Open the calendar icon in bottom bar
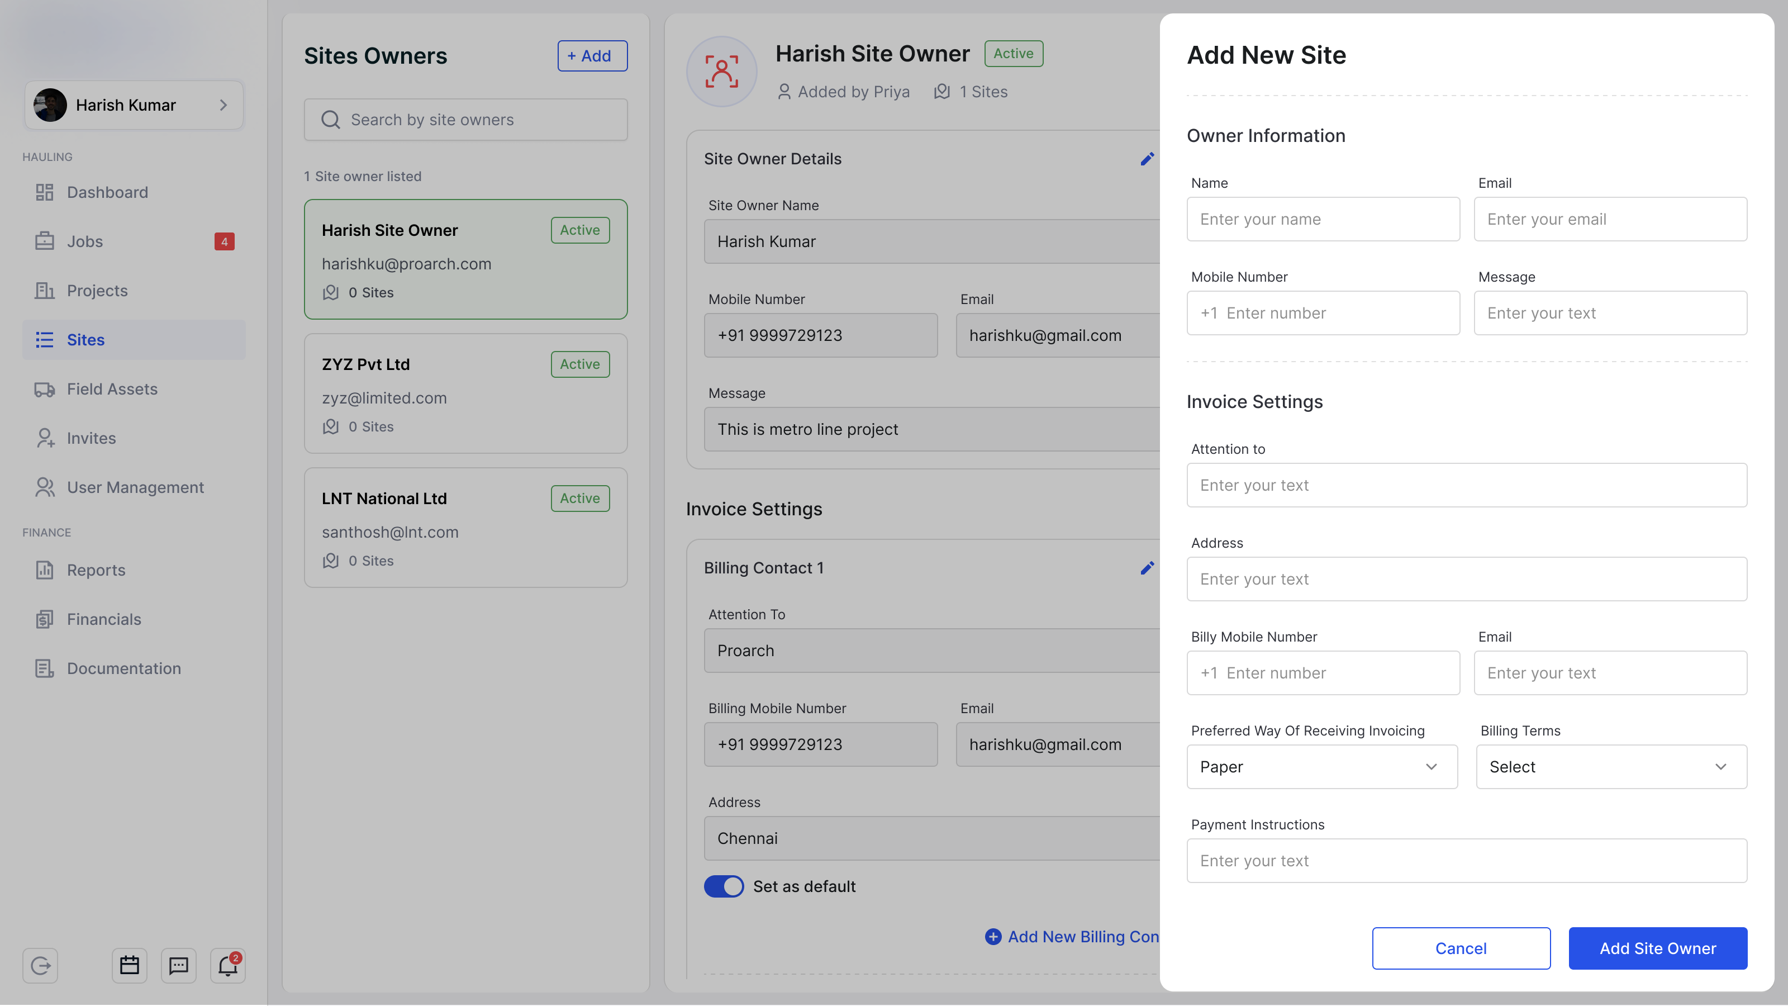This screenshot has height=1006, width=1788. coord(130,965)
